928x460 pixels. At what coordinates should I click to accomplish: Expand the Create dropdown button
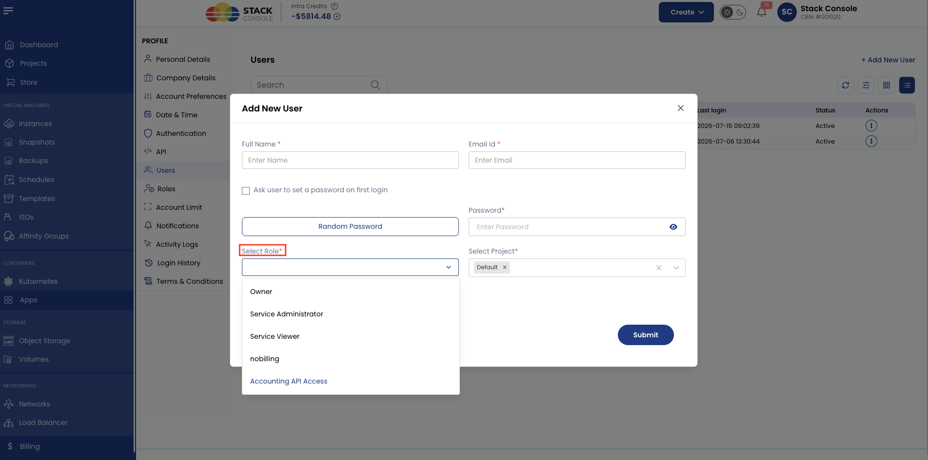[x=686, y=12]
